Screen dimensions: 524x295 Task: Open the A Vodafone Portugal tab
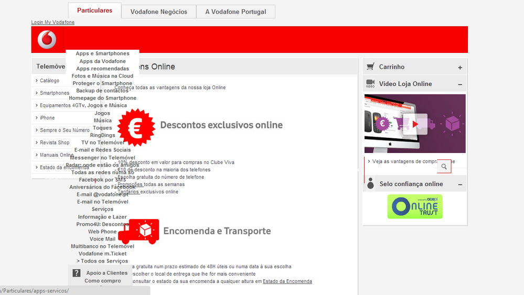point(236,12)
